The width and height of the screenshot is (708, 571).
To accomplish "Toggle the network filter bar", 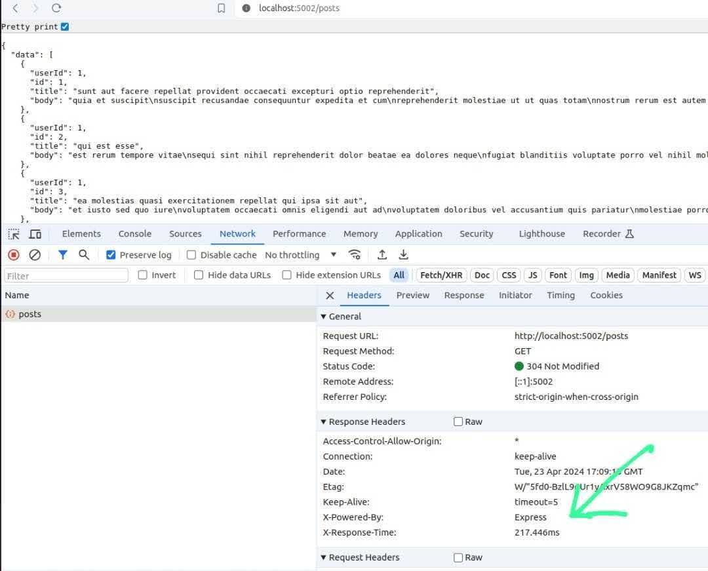I will [x=62, y=254].
